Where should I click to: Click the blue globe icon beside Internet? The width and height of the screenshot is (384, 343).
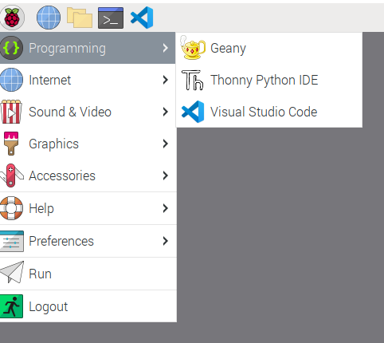pos(11,80)
